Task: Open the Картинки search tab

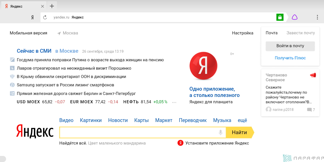Action: [91, 120]
